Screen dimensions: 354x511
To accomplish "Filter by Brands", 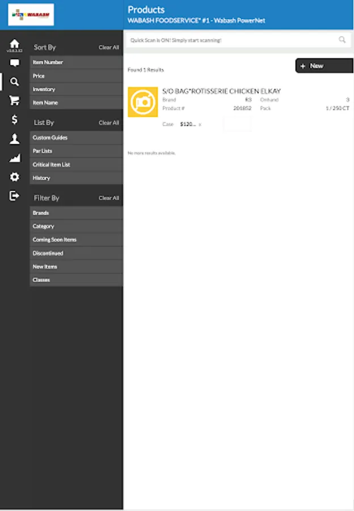I will pos(76,213).
